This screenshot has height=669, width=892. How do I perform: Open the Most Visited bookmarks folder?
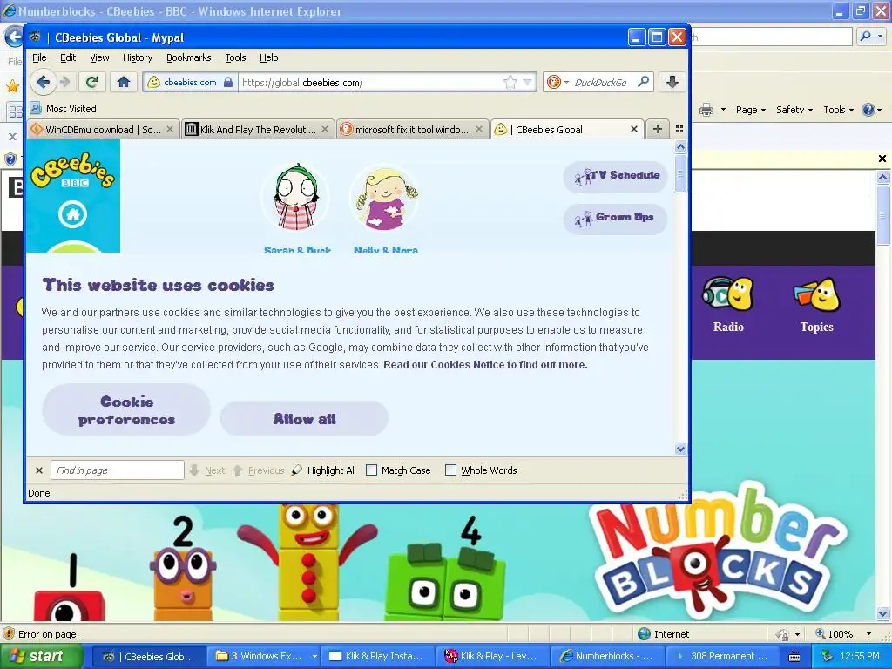pos(63,109)
